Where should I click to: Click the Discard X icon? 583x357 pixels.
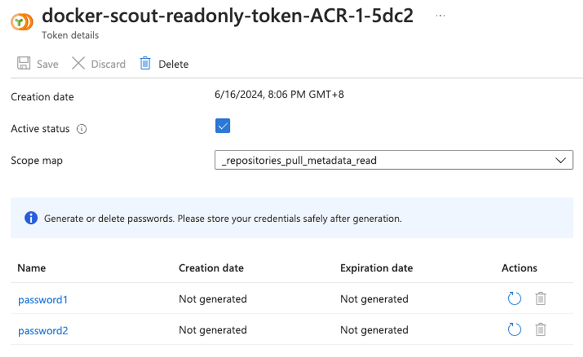click(x=78, y=64)
